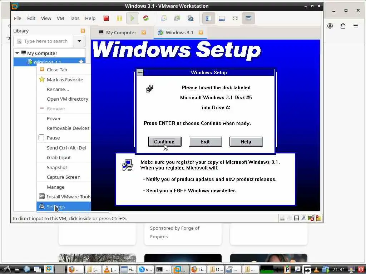366x274 pixels.
Task: Click the message log status bar icon
Action: pos(318,218)
